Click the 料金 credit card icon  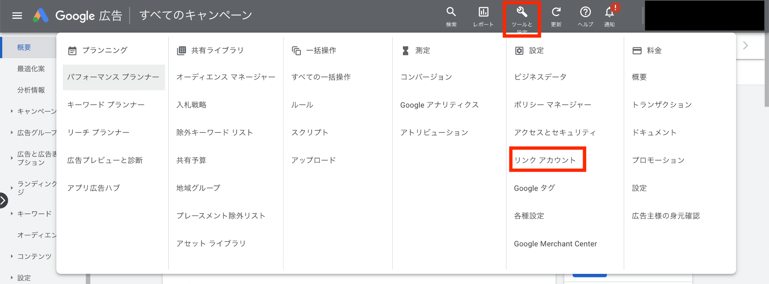[637, 51]
